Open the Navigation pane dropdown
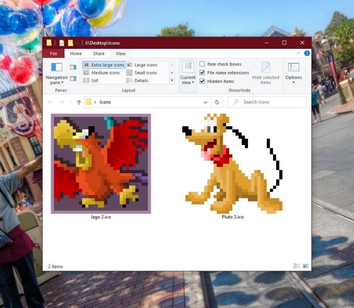Image resolution: width=354 pixels, height=308 pixels. click(56, 74)
